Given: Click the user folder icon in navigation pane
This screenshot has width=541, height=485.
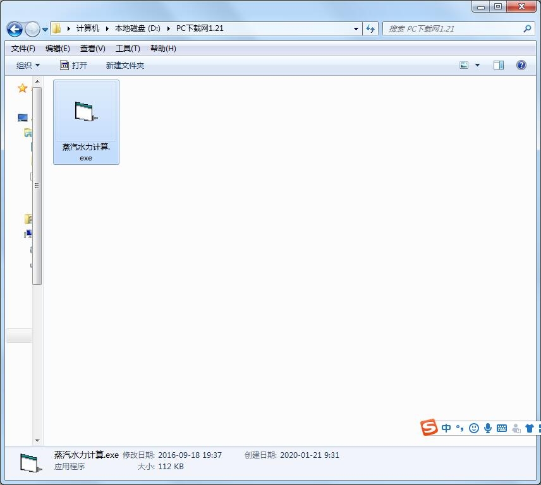Looking at the screenshot, I should [28, 219].
